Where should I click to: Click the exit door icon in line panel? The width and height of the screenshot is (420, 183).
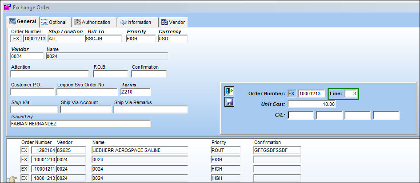[229, 91]
